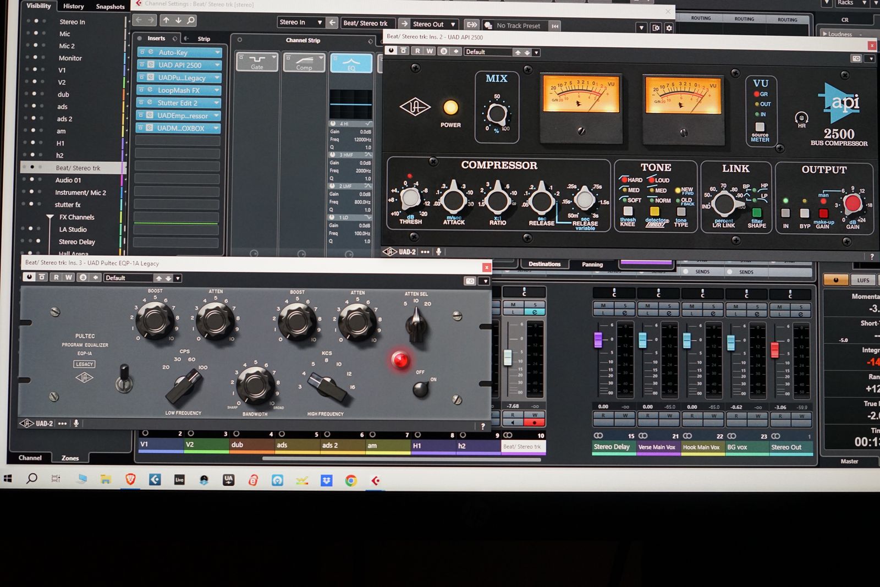The height and width of the screenshot is (587, 880).
Task: Click the red Stereo Out fader handle
Action: click(x=775, y=349)
